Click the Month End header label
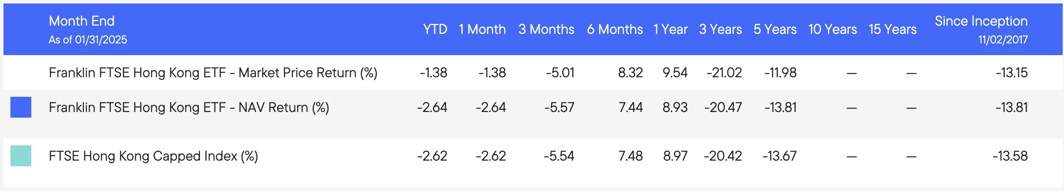 [x=82, y=21]
